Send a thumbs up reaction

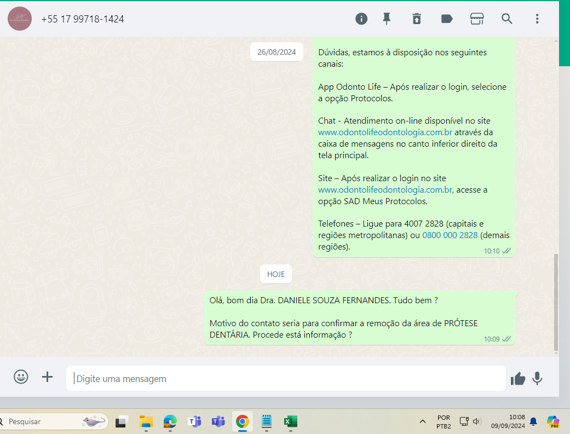point(517,378)
